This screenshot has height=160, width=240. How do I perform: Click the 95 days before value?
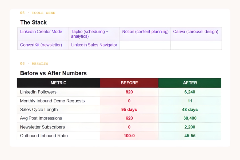tap(129, 109)
